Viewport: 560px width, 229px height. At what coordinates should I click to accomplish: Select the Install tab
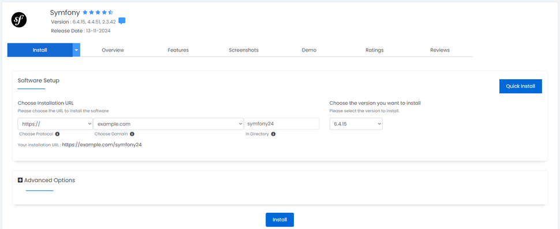coord(40,50)
